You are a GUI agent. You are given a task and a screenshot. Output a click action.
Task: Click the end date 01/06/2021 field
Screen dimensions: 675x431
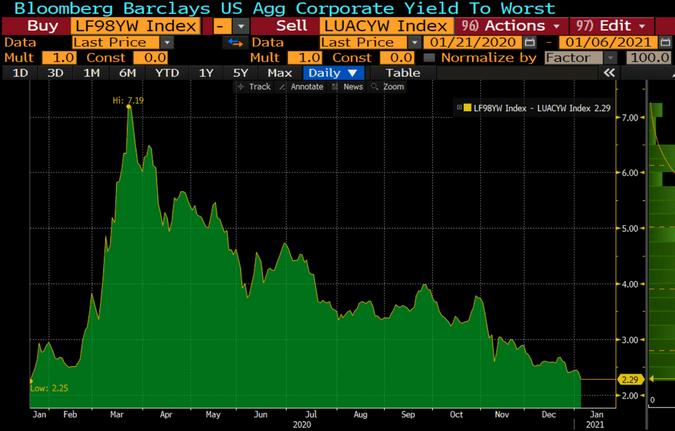pos(608,42)
